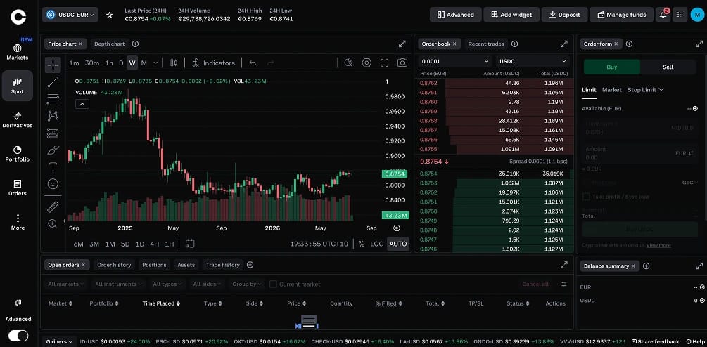707x347 pixels.
Task: Undo the last chart action
Action: coord(253,63)
